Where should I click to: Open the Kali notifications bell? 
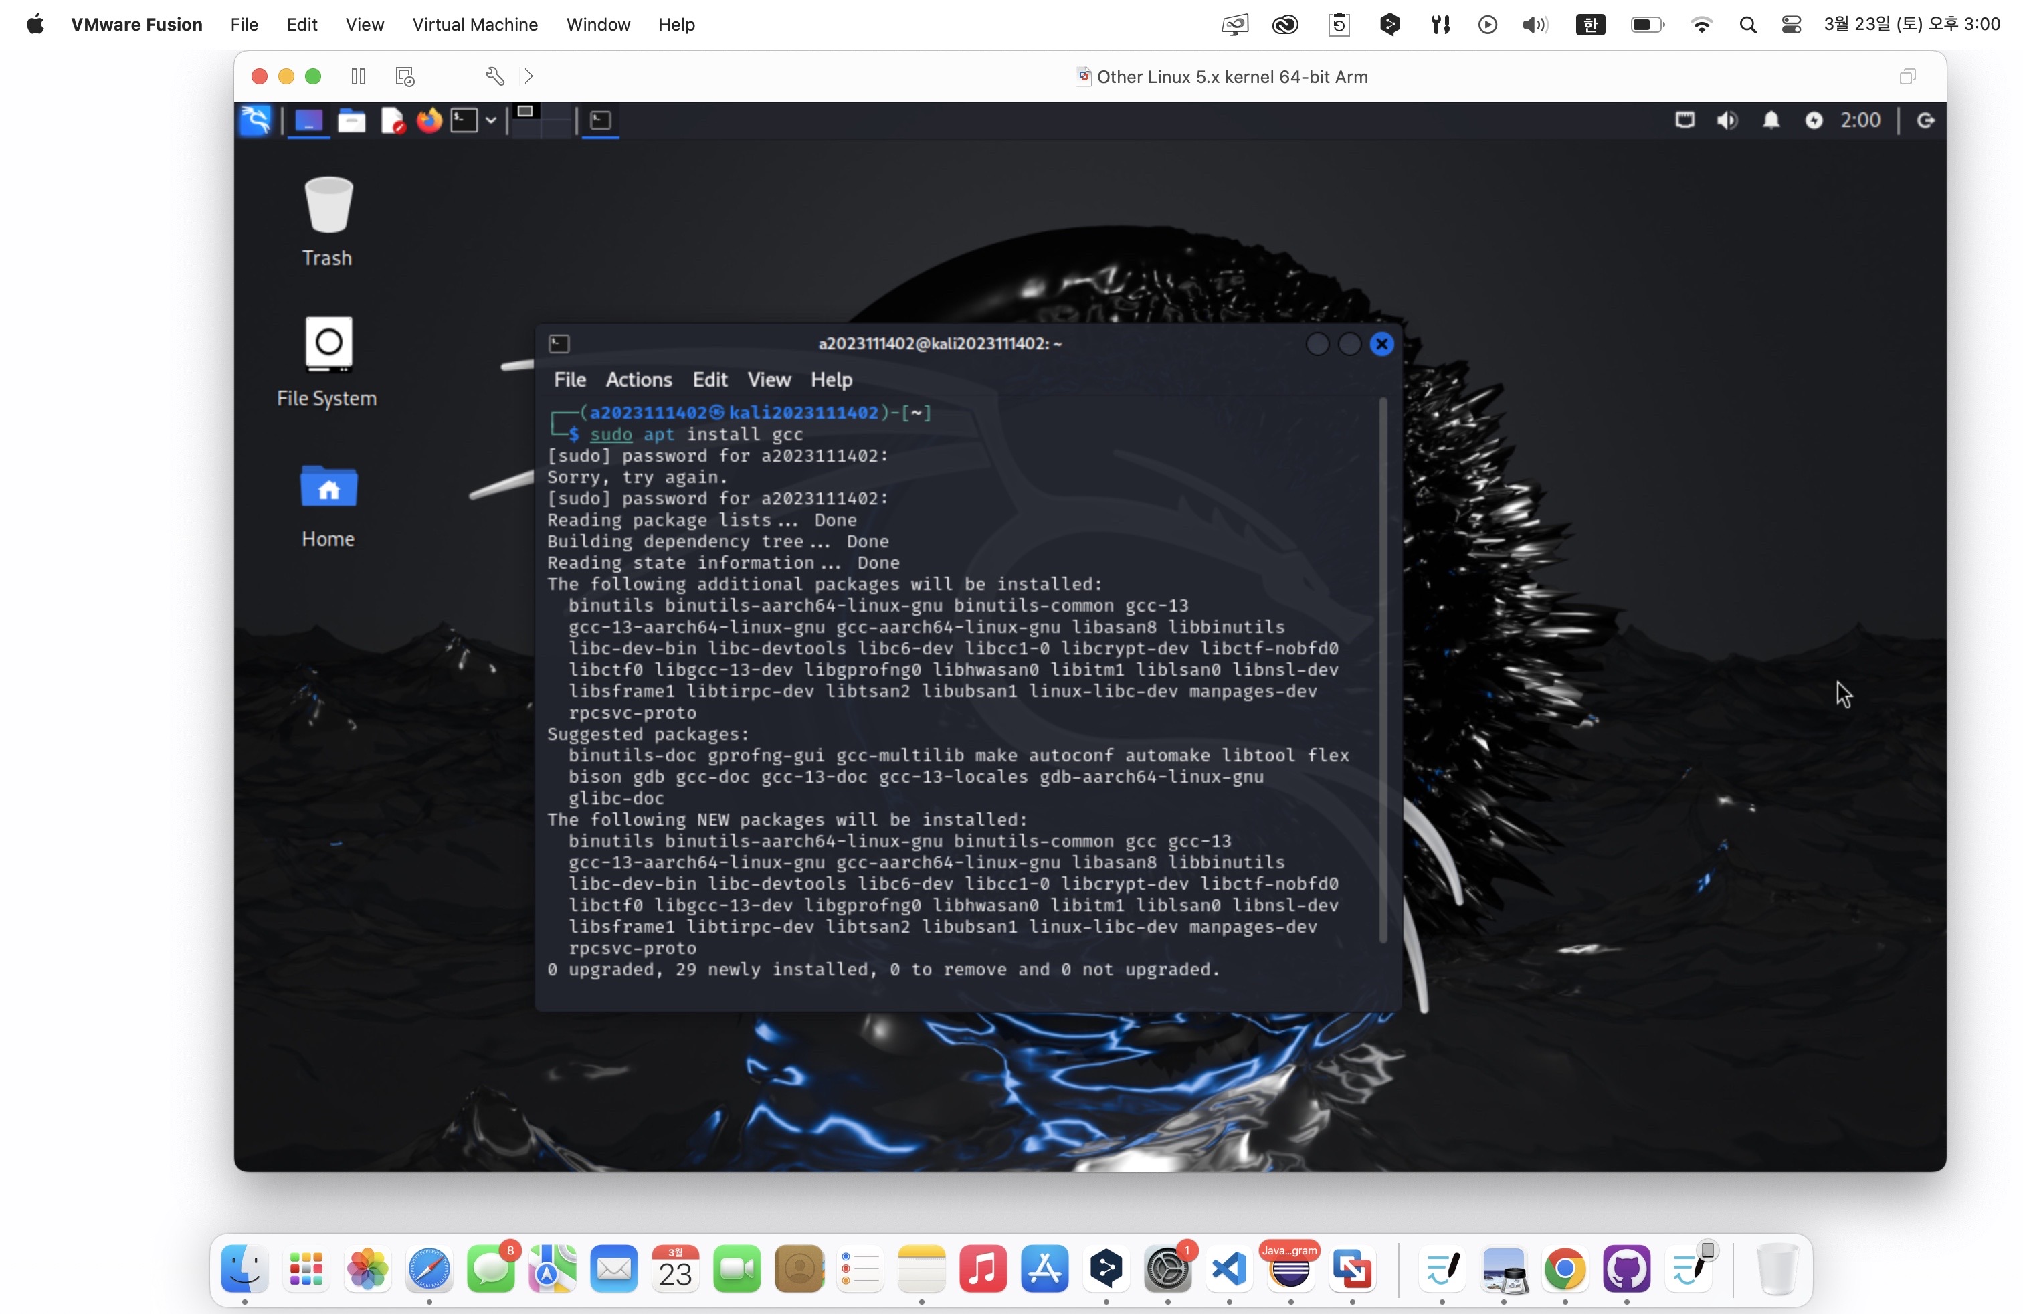(x=1771, y=120)
